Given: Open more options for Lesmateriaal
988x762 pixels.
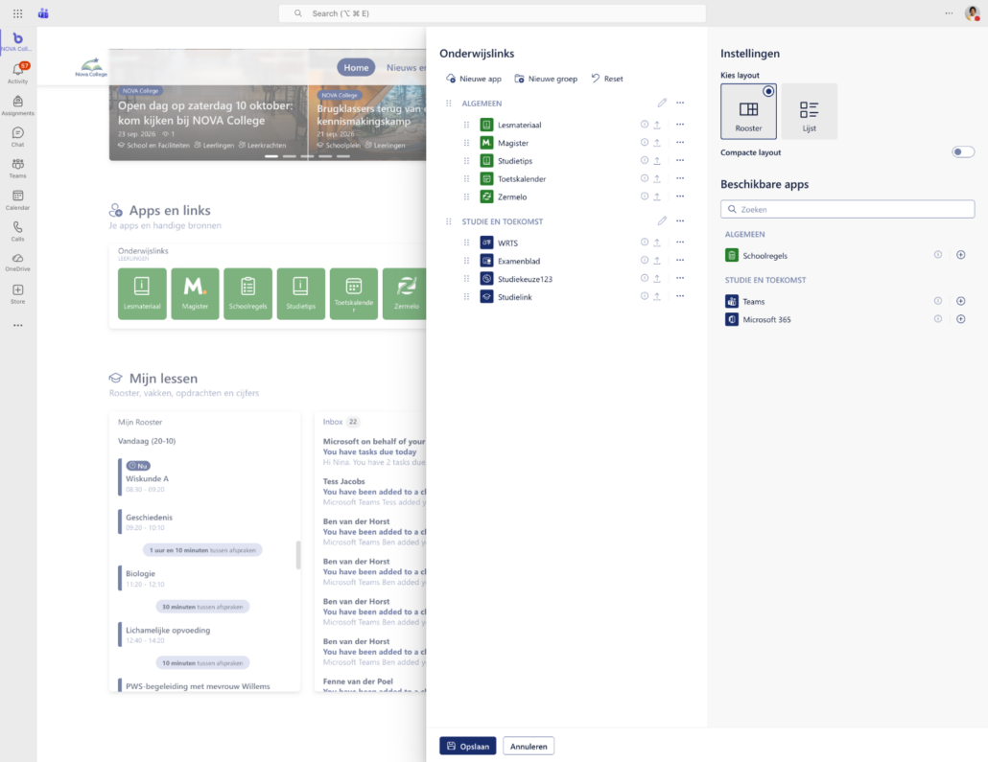Looking at the screenshot, I should point(680,124).
